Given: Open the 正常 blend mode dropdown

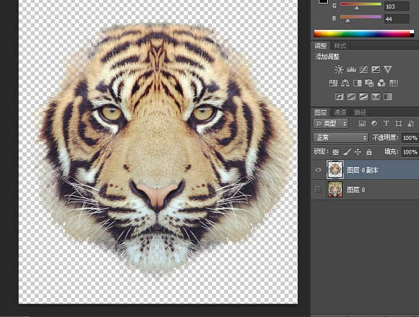Looking at the screenshot, I should [341, 138].
